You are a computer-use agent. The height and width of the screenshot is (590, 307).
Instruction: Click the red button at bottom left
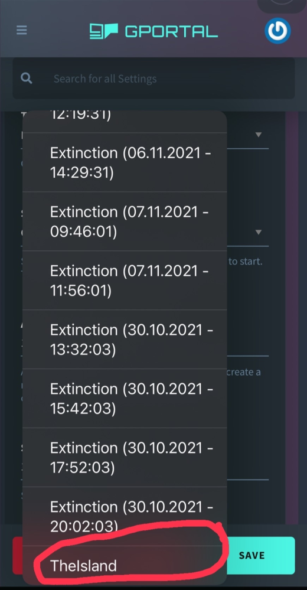(x=18, y=555)
